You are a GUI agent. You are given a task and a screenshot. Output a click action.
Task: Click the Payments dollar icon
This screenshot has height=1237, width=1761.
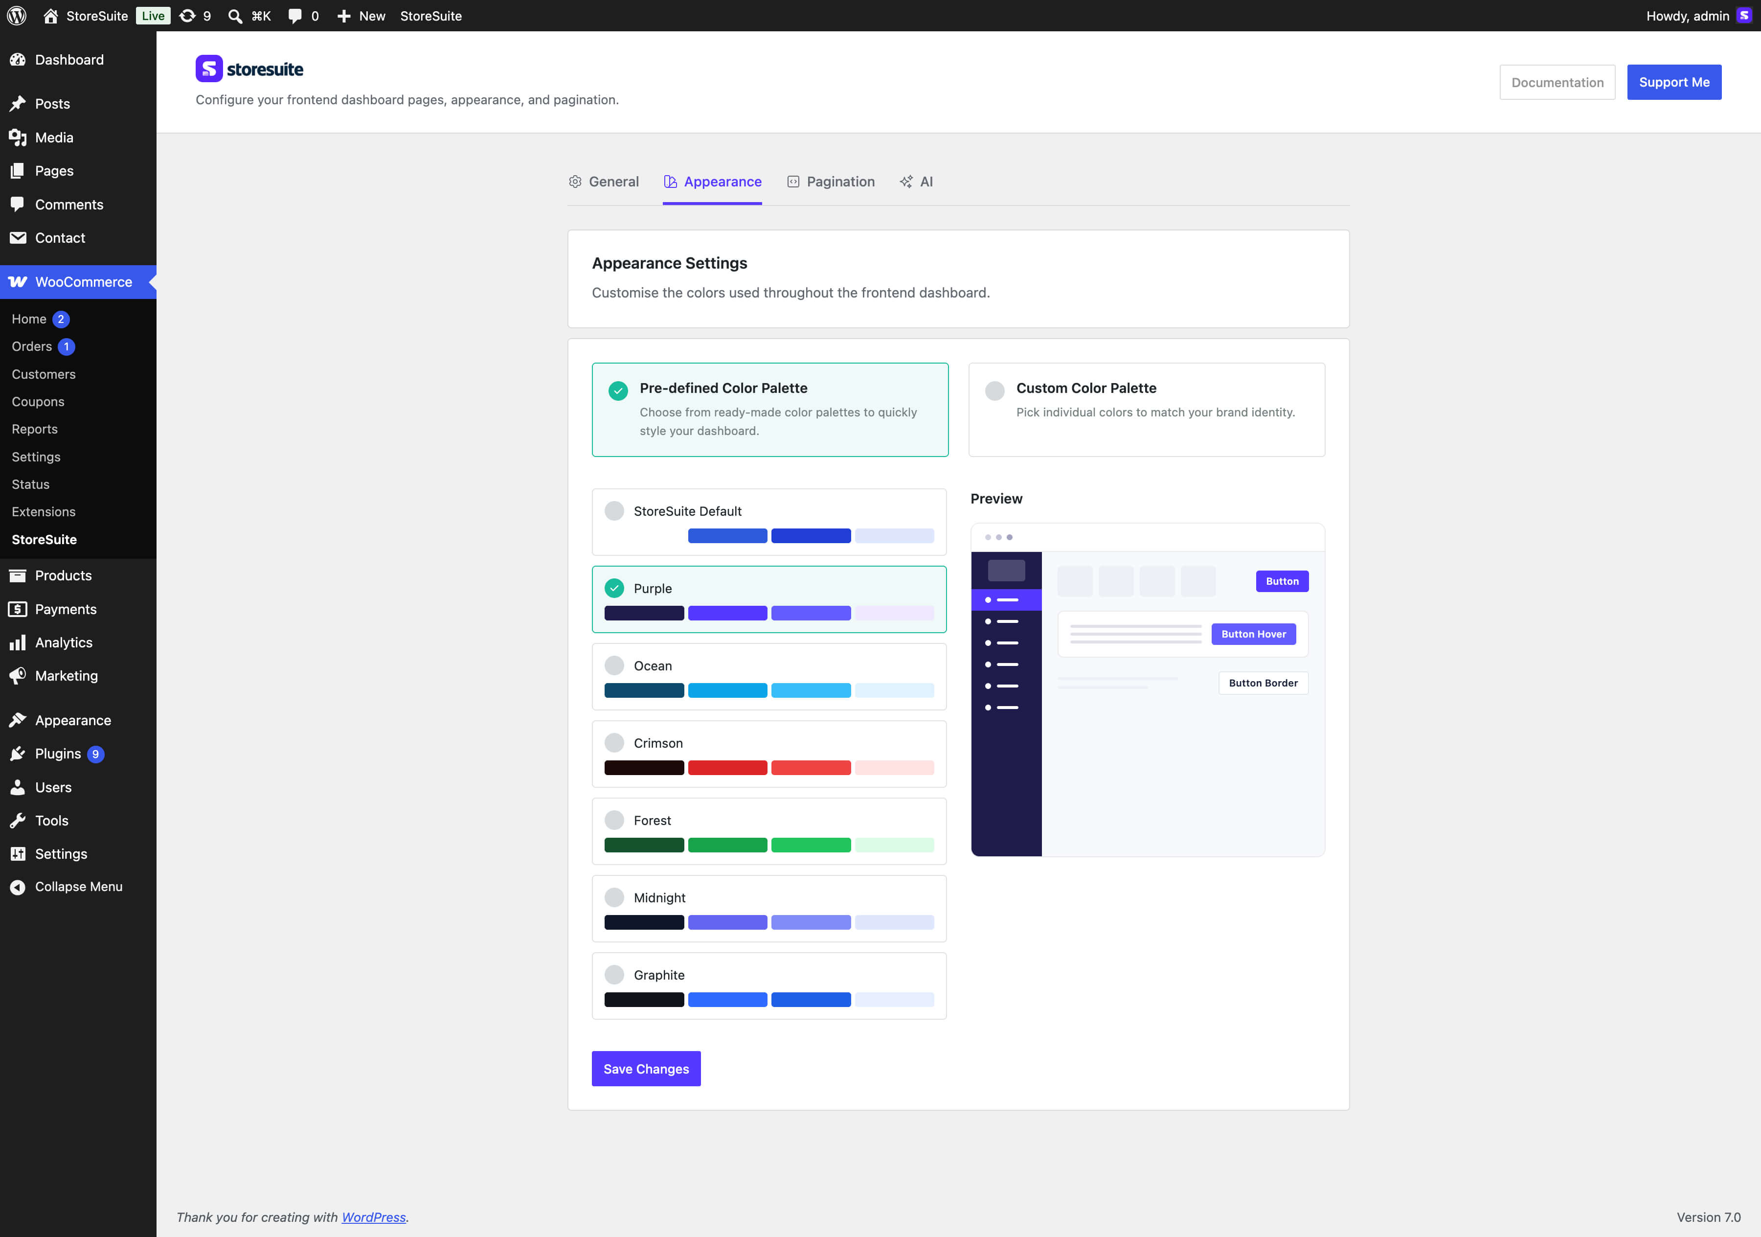[x=18, y=609]
